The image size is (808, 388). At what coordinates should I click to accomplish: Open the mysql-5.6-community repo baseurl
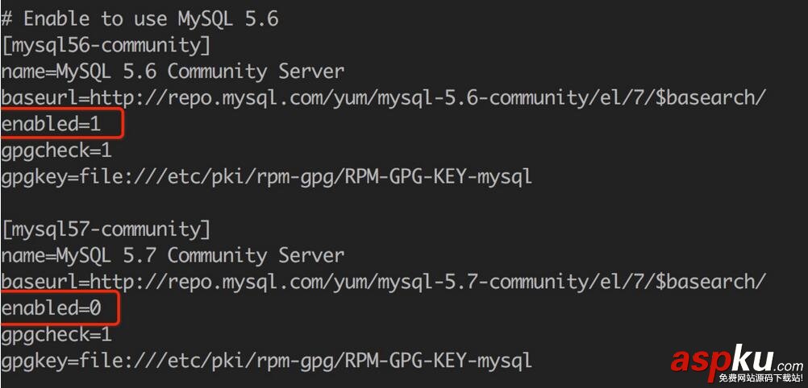click(383, 97)
